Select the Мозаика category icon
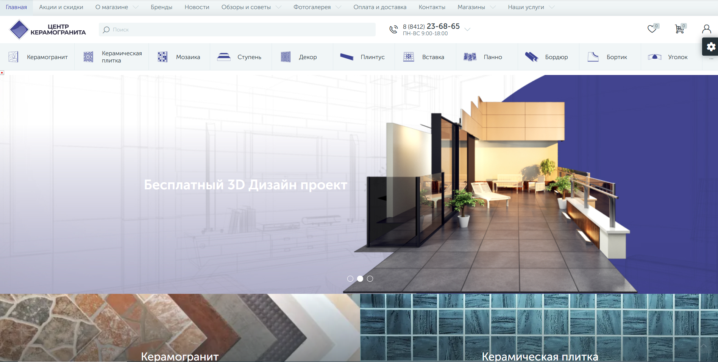Image resolution: width=718 pixels, height=362 pixels. (x=162, y=57)
